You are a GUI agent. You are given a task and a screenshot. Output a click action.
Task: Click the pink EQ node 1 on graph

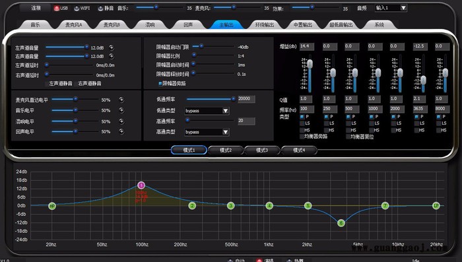(141, 185)
